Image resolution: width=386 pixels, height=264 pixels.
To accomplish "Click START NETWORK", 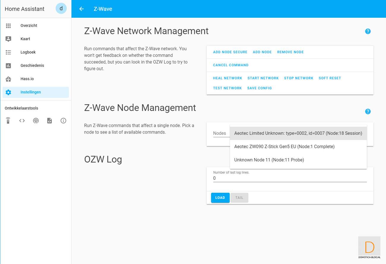I will pos(263,78).
